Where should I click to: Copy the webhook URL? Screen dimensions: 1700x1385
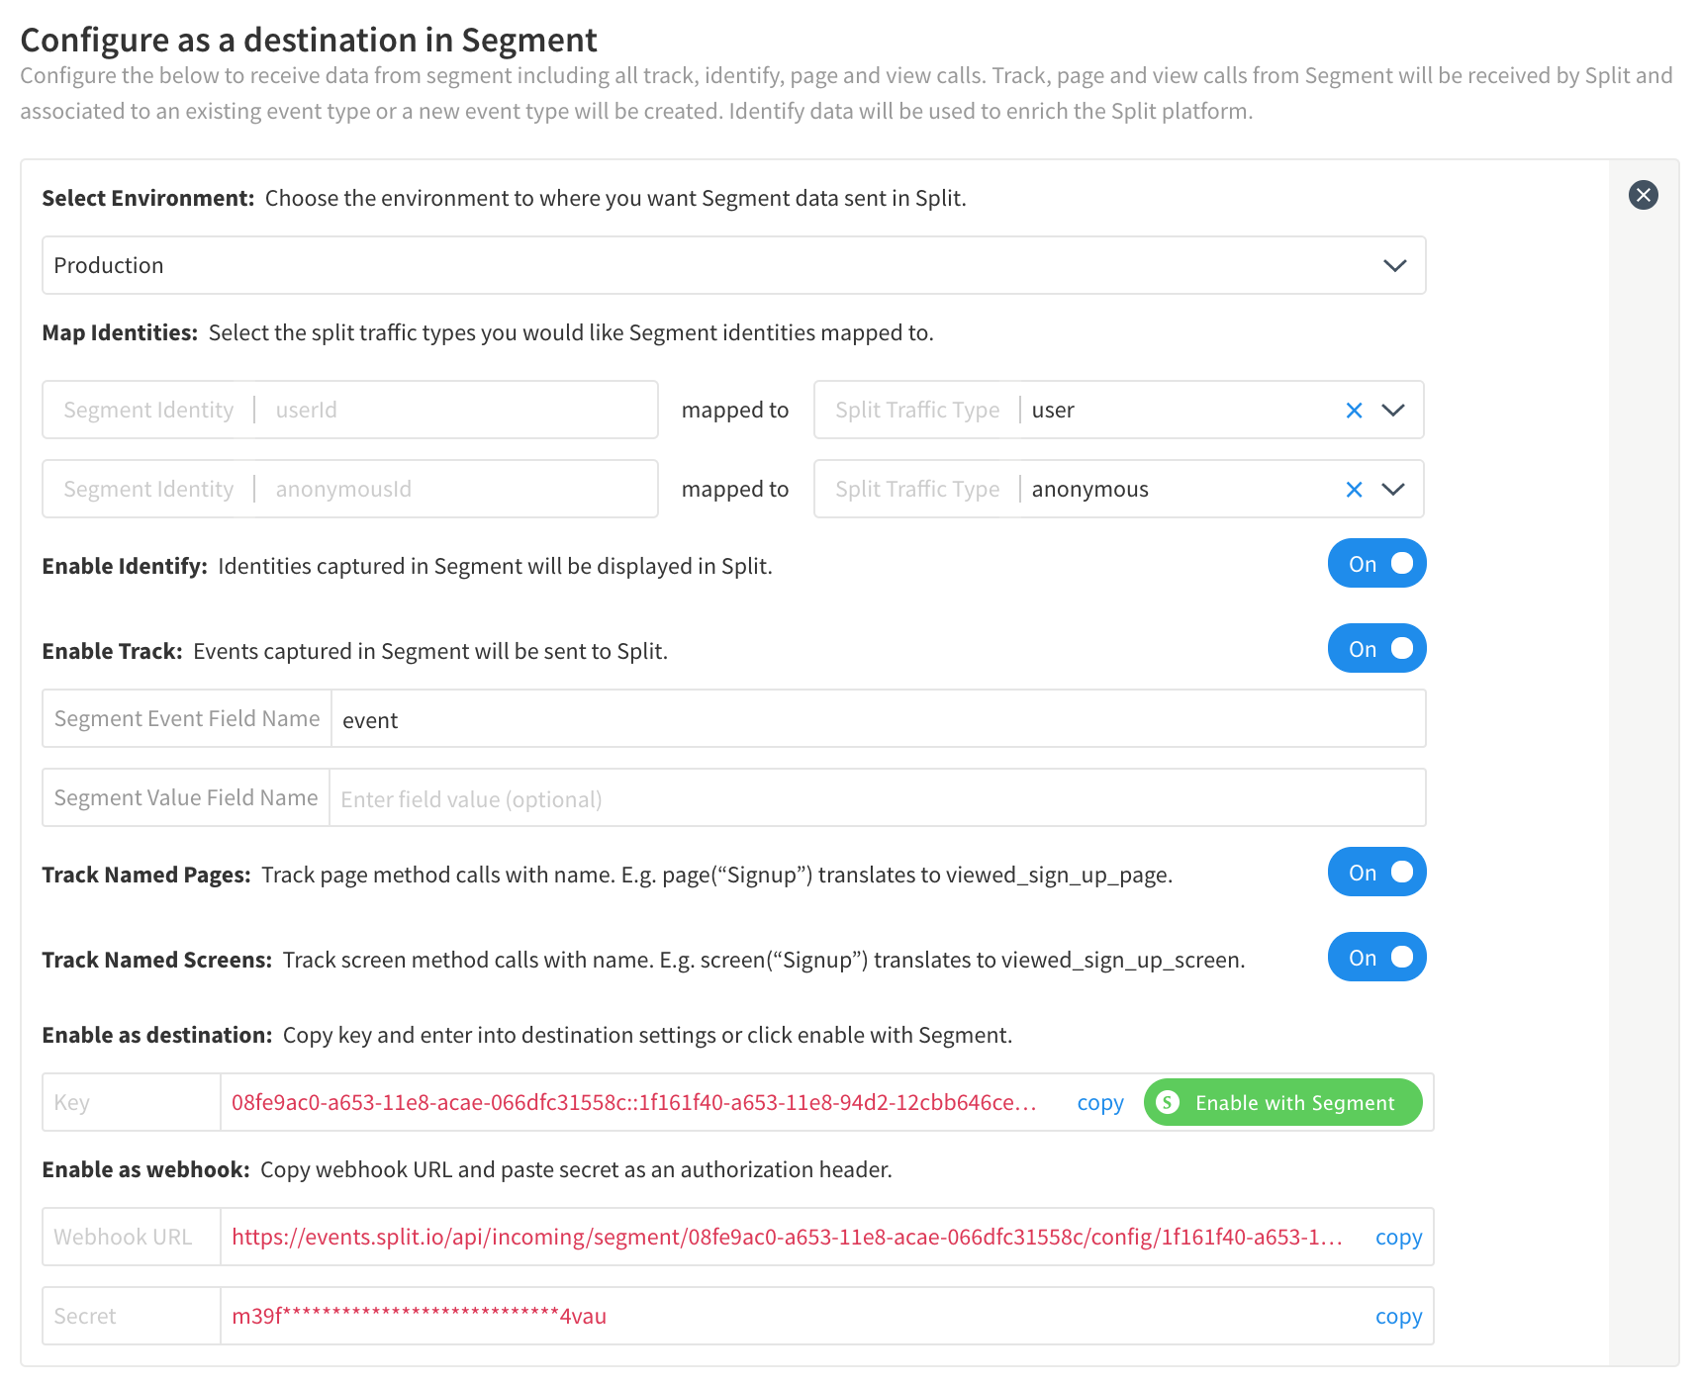[1398, 1237]
